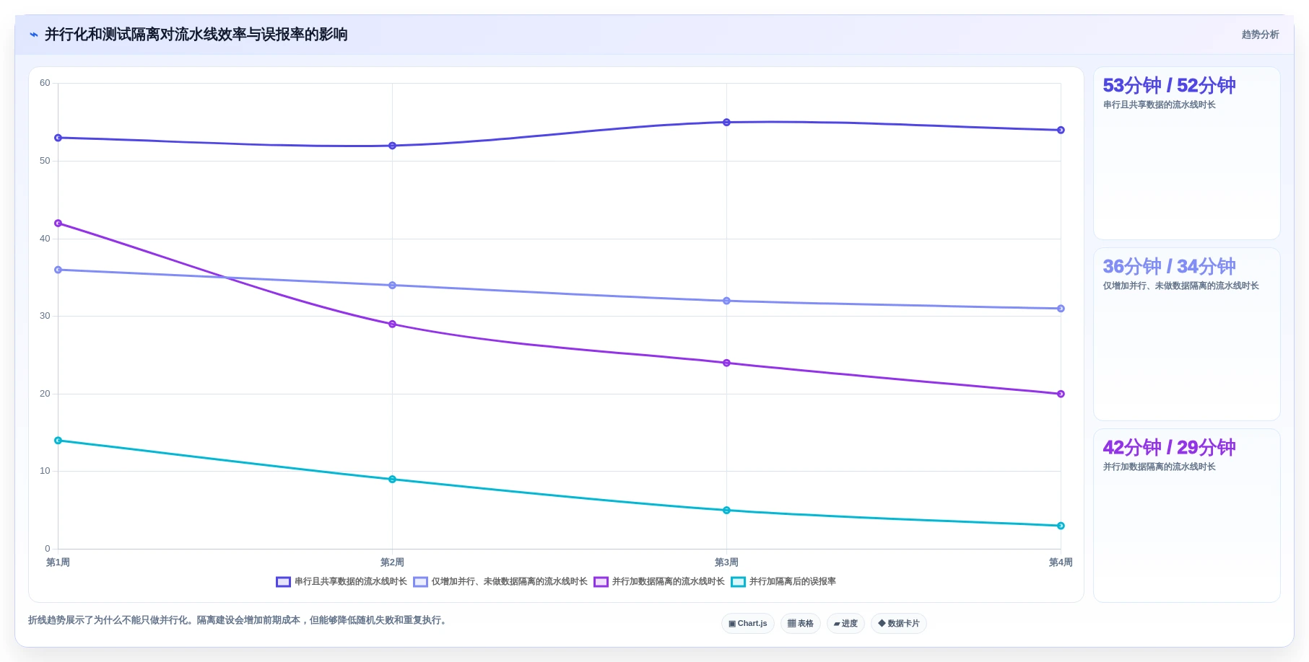Click the 第4周 point on the light-blue parallel-only line

[x=1061, y=309]
